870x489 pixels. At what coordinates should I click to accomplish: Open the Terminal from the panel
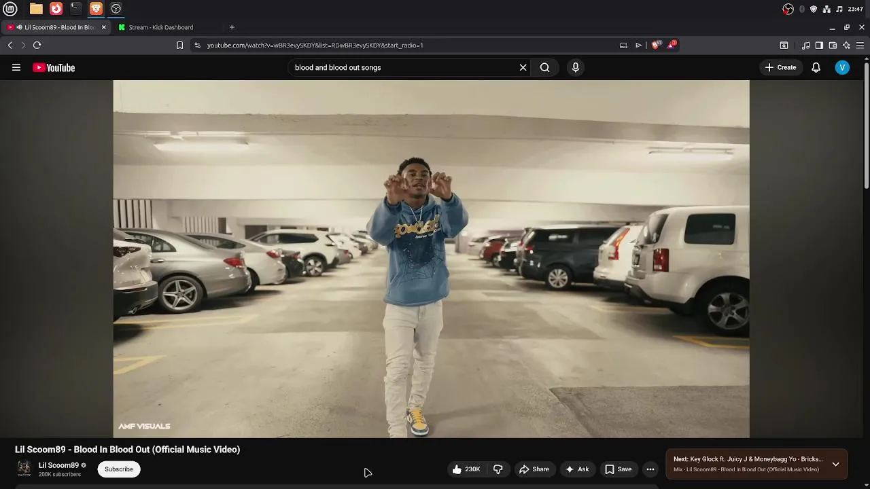[x=75, y=9]
